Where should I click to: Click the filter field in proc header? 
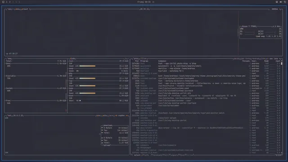[144, 58]
